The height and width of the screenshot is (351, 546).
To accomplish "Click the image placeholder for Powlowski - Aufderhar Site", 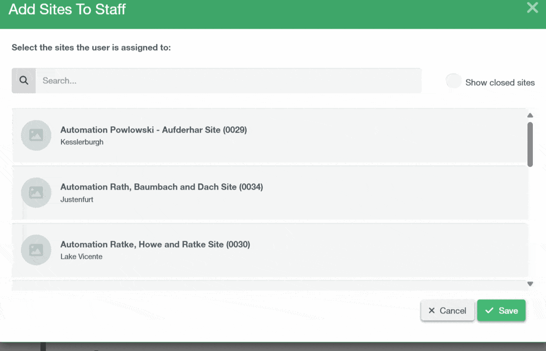I will (36, 136).
